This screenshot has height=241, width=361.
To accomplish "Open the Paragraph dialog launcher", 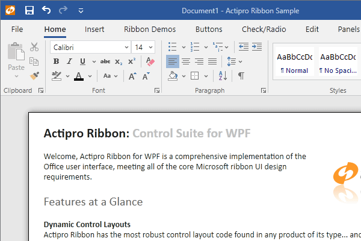I will coord(264,90).
